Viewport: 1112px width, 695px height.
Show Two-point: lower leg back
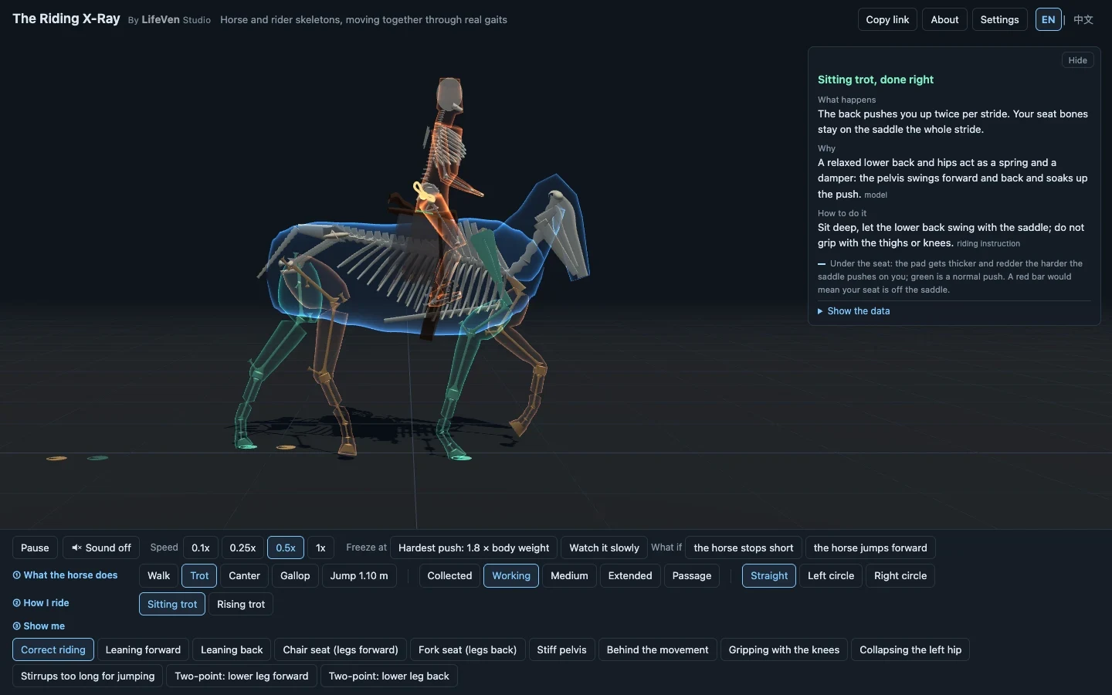(388, 676)
